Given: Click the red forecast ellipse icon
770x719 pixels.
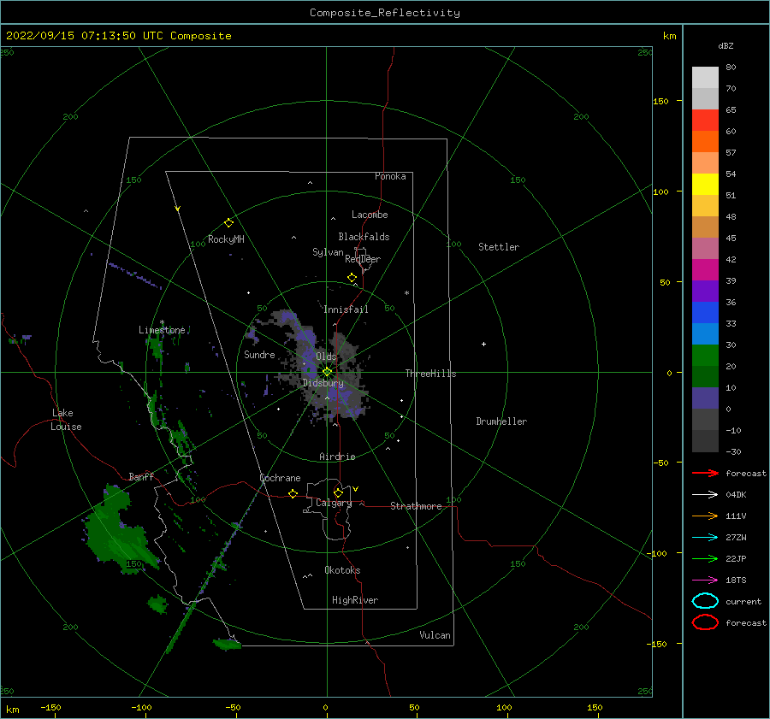Looking at the screenshot, I should pos(705,622).
